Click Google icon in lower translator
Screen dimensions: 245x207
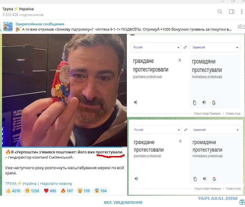(x=214, y=179)
